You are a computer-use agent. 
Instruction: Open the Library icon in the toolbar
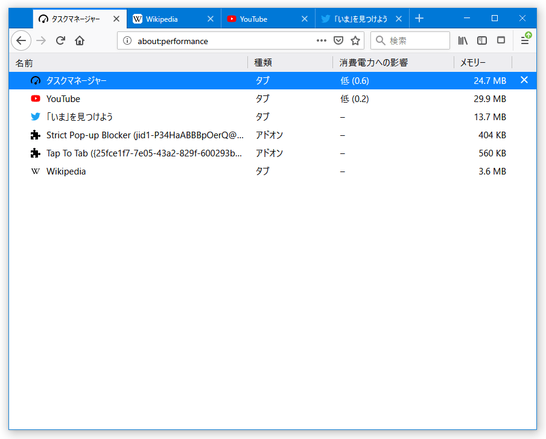pos(463,40)
